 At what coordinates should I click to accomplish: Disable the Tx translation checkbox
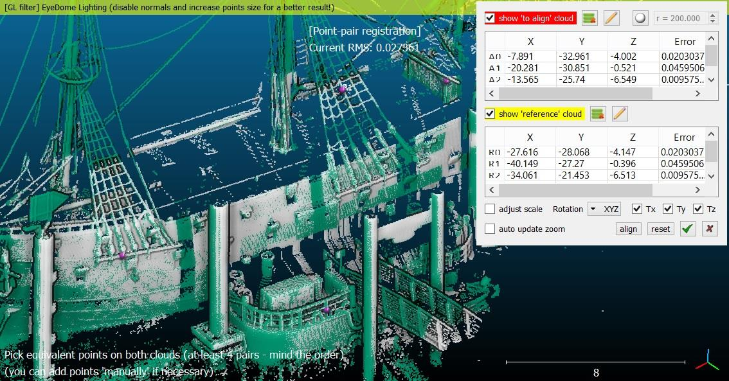(637, 209)
